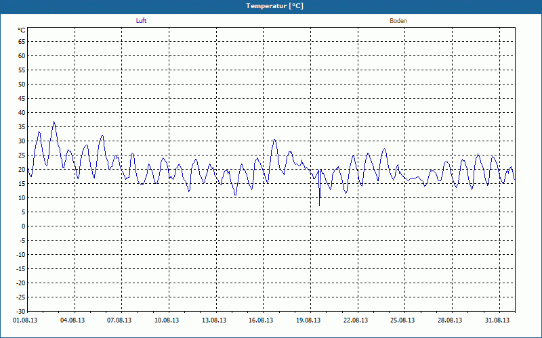The height and width of the screenshot is (338, 542).
Task: Click the highest temperature peak near 37°C
Action: click(54, 122)
